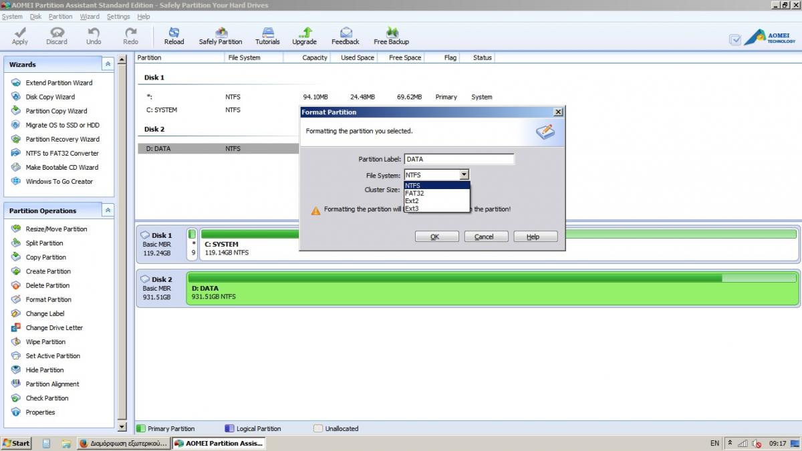Collapse the Wizards panel
Viewport: 802px width, 451px height.
tap(108, 64)
